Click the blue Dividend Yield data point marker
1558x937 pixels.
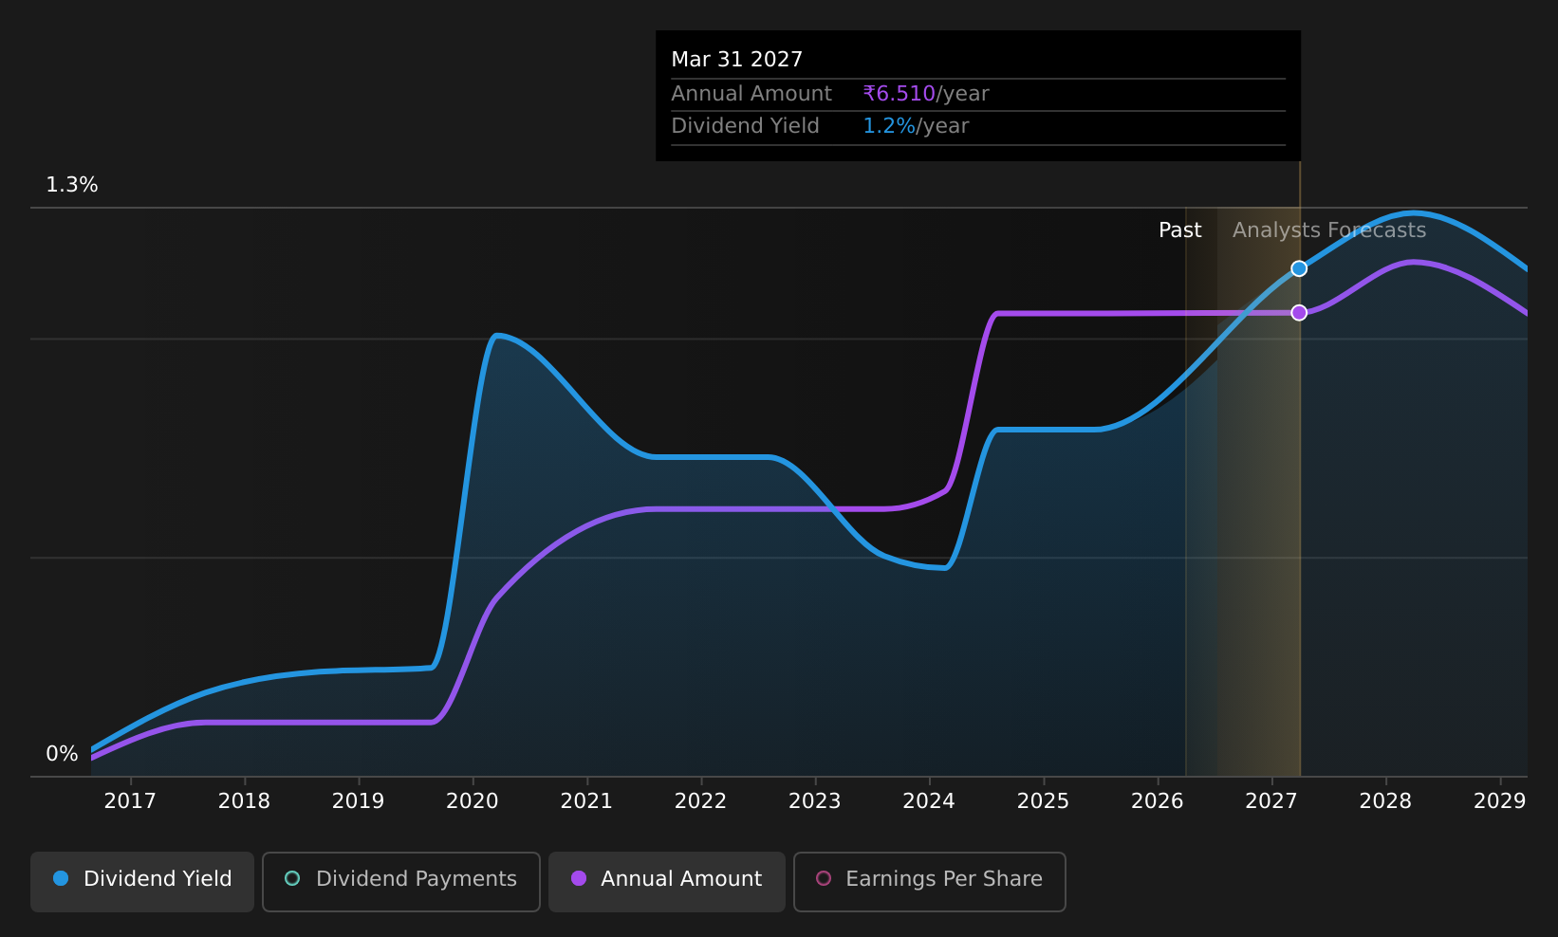1299,268
